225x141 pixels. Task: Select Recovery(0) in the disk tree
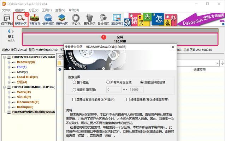point(26,62)
